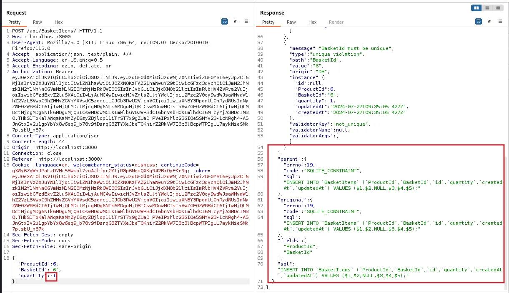
Task: Click the highlighted quantity value -1
Action: point(51,276)
